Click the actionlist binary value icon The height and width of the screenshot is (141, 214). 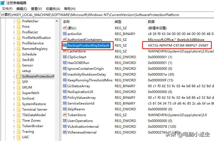coord(64,34)
